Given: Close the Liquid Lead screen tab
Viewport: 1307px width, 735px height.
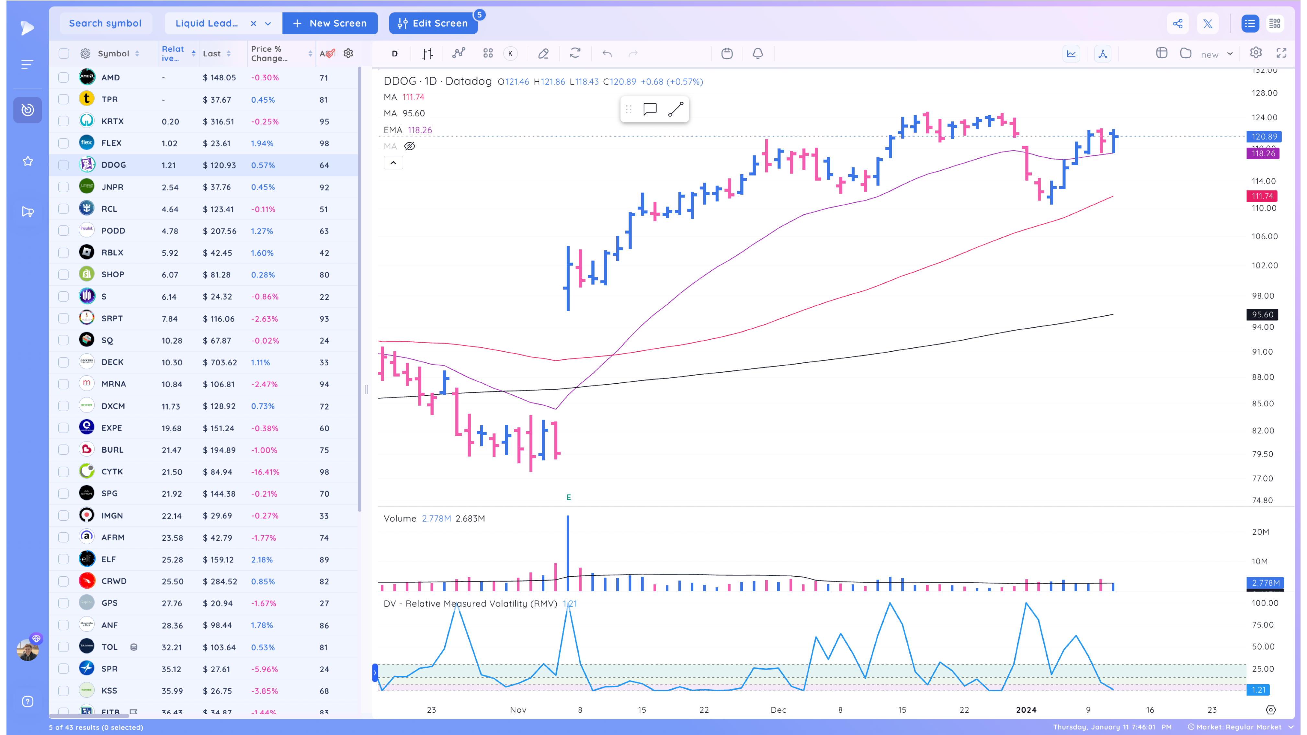Looking at the screenshot, I should coord(253,23).
